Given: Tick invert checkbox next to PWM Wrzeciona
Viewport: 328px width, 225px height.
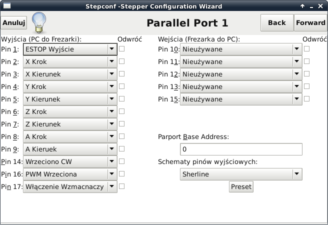Looking at the screenshot, I should 121,174.
